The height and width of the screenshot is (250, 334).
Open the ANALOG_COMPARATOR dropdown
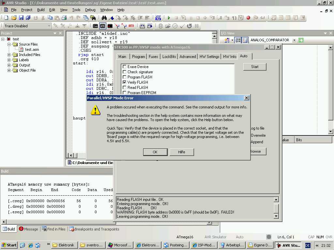pyautogui.click(x=294, y=40)
